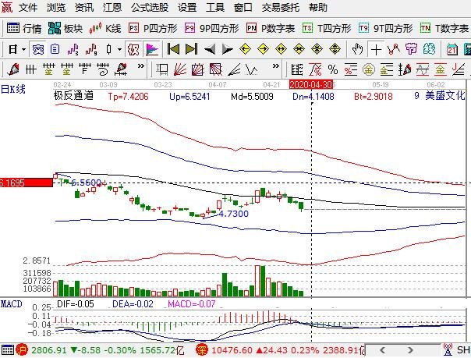The width and height of the screenshot is (471, 358).
Task: Open the 文件 menu
Action: [28, 7]
